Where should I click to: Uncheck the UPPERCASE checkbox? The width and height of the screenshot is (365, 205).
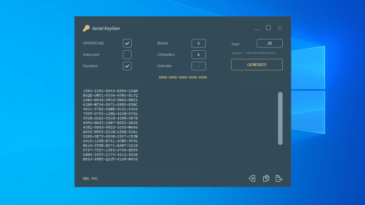127,43
